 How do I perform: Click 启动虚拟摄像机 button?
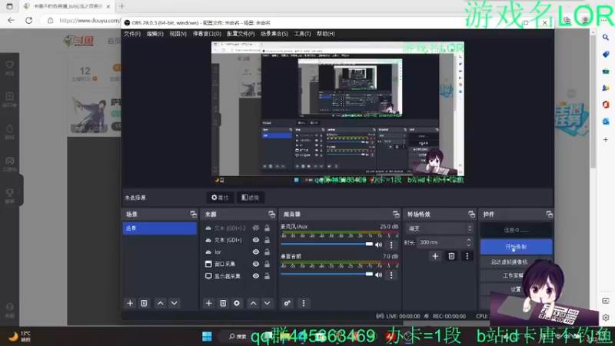click(509, 262)
